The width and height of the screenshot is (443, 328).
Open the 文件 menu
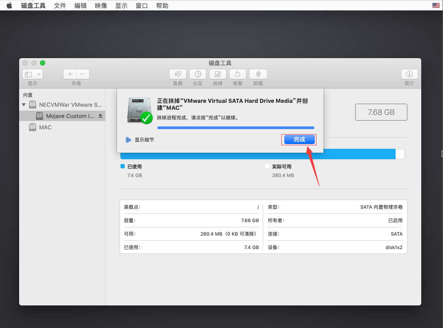click(60, 6)
